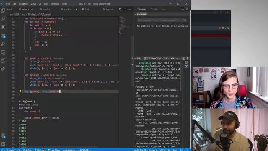Open Source Control view in activity bar
Image resolution: width=268 pixels, height=151 pixels.
(x=3, y=35)
